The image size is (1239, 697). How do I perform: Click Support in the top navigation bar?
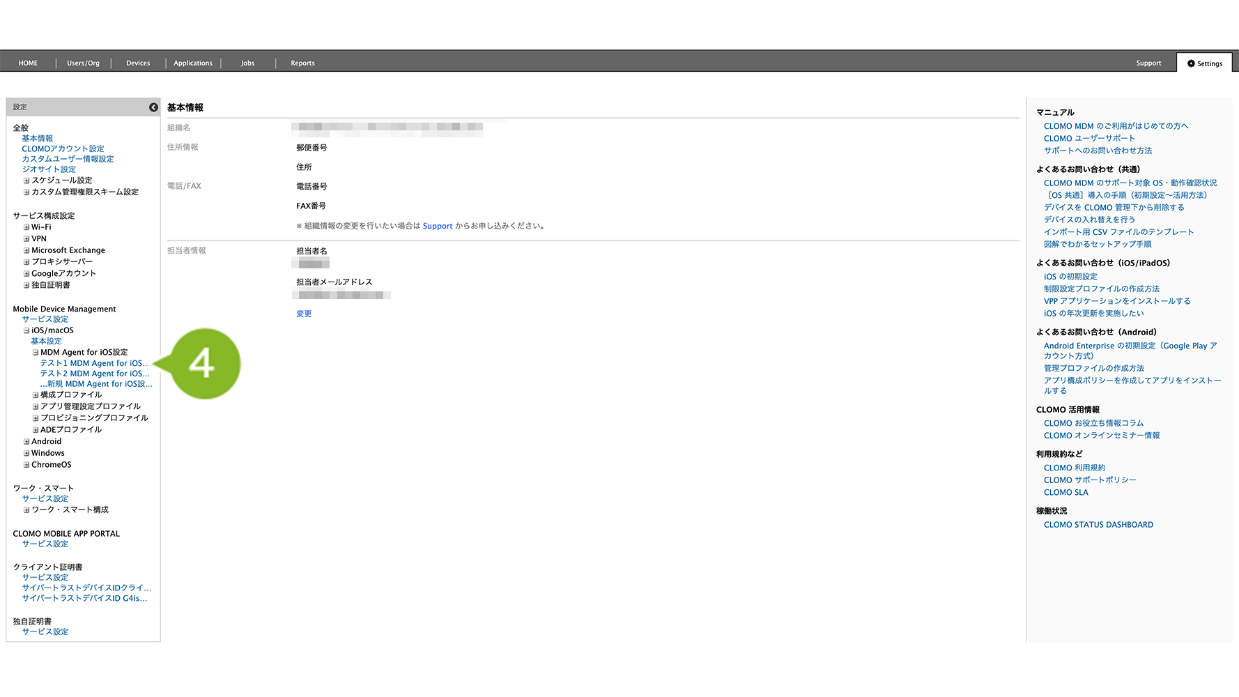tap(1148, 63)
